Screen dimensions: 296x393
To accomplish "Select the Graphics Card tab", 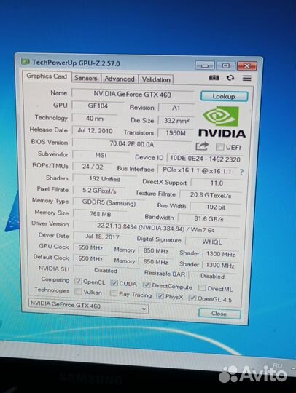I will tap(47, 76).
